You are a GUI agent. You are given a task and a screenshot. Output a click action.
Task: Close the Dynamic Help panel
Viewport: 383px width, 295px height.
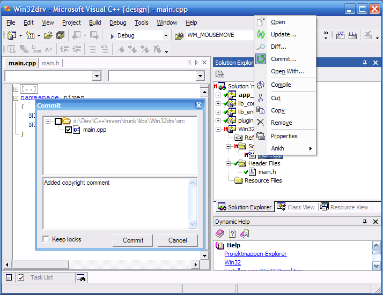375,221
